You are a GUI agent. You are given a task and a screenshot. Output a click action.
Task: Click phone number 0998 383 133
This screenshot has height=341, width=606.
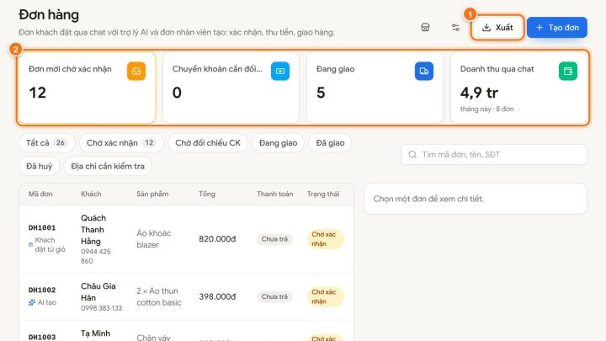click(101, 308)
